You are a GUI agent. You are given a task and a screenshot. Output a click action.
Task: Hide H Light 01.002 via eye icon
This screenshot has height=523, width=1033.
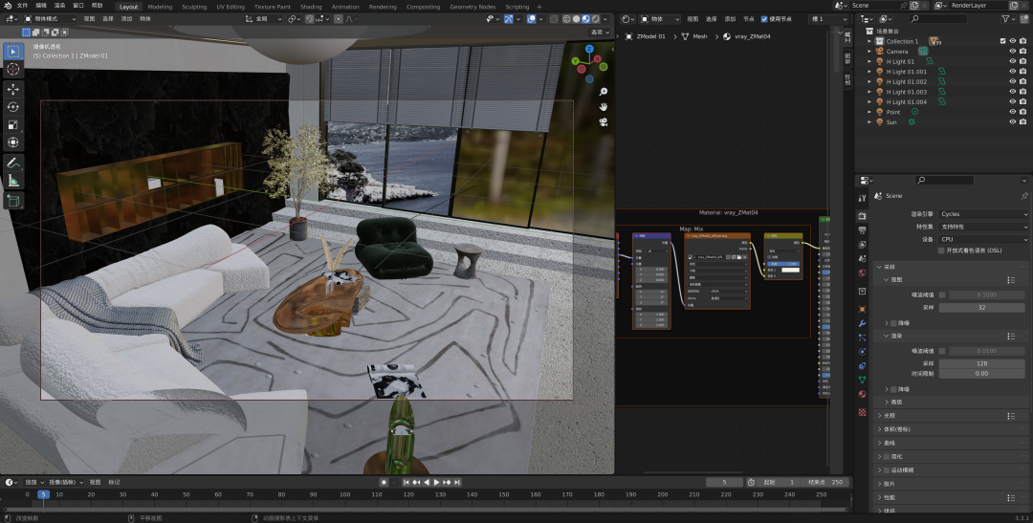point(1013,81)
